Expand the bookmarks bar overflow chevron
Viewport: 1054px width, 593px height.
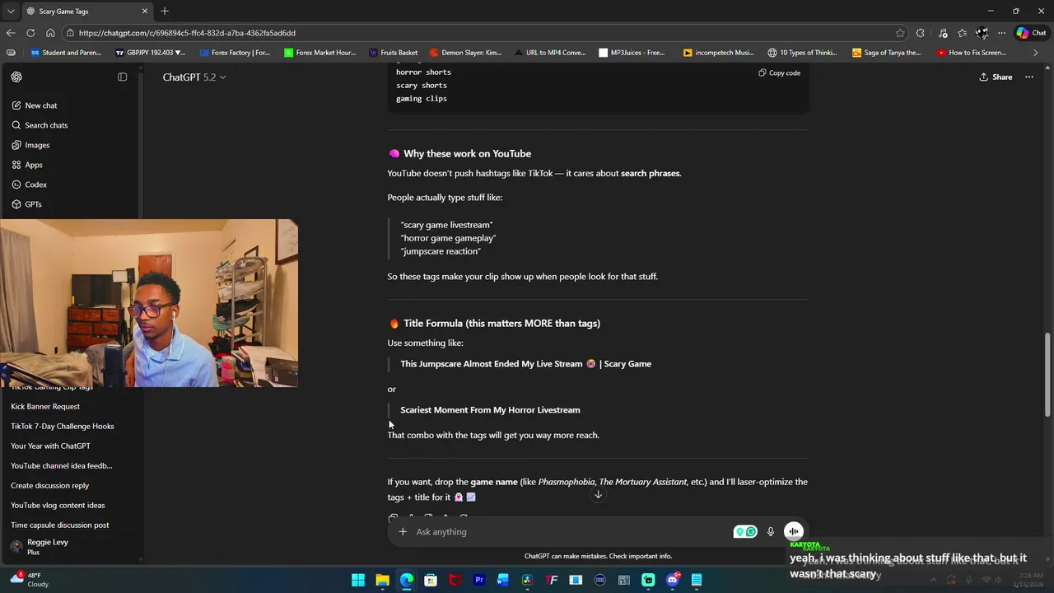coord(1036,53)
